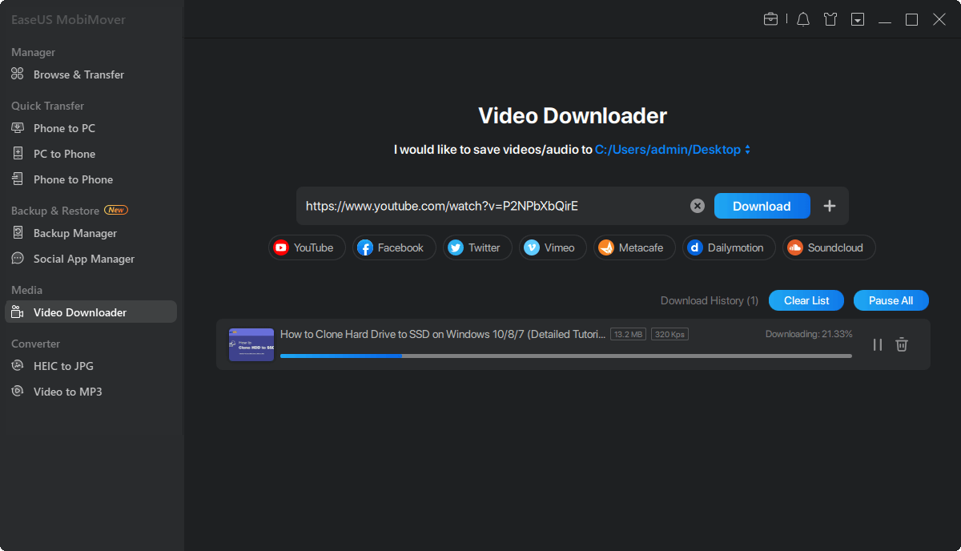Change save path C:/Users/admin/Desktop
The height and width of the screenshot is (551, 961).
668,150
